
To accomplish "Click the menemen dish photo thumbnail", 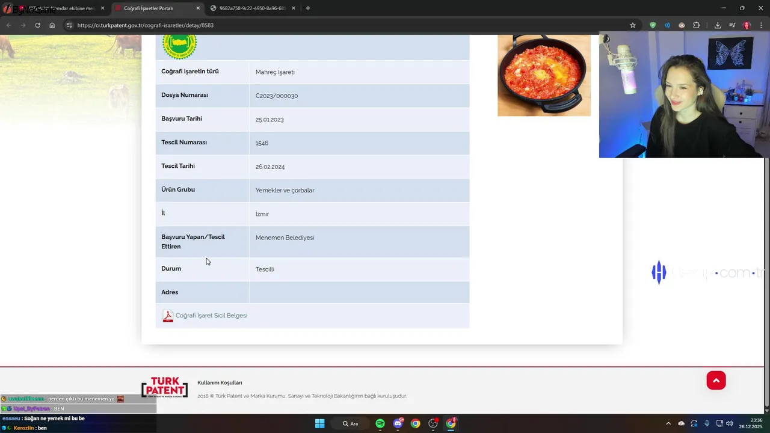I will 544,75.
